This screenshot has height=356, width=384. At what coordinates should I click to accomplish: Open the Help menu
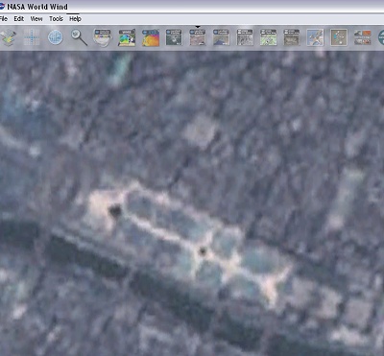(75, 19)
